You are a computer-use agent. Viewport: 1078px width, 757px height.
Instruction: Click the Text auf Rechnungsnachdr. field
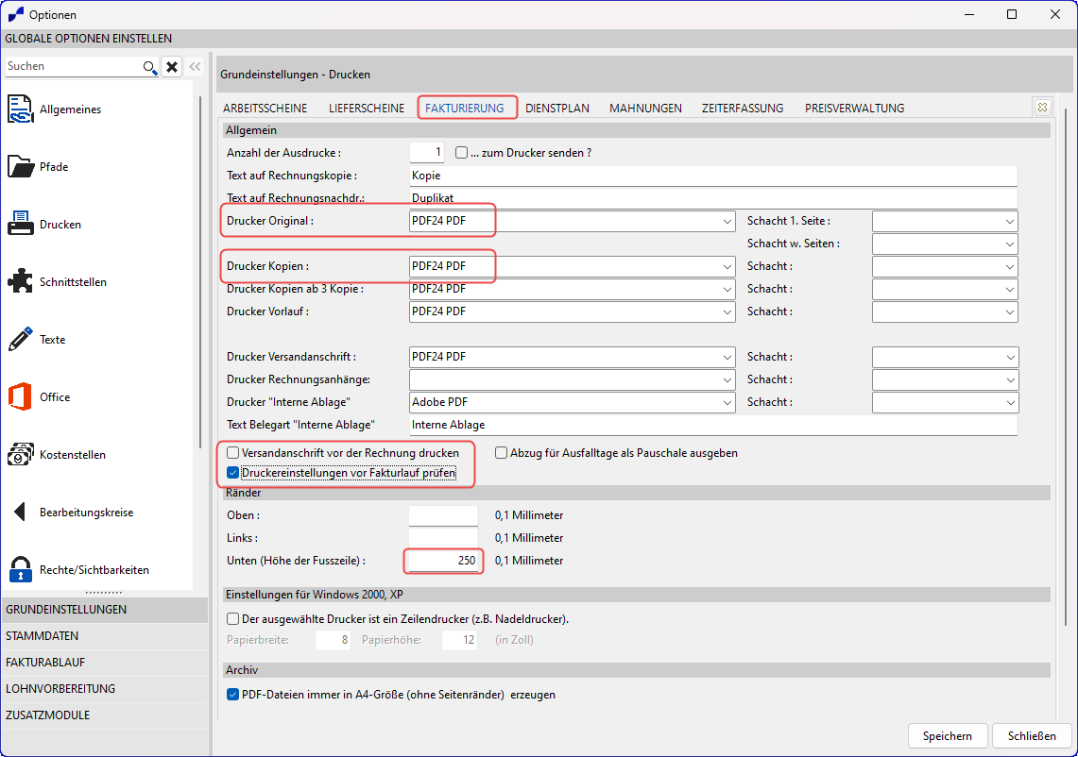click(x=713, y=198)
